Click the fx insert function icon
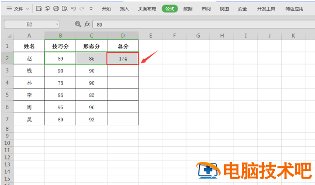This screenshot has height=185, width=315. 87,24
